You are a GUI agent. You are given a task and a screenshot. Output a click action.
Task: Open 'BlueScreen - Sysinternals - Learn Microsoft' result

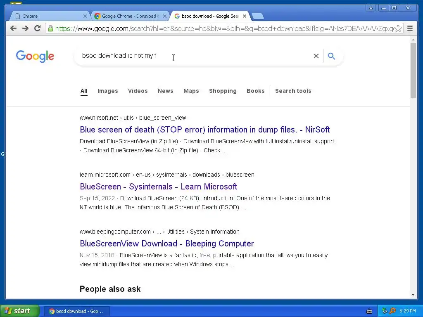(x=159, y=187)
